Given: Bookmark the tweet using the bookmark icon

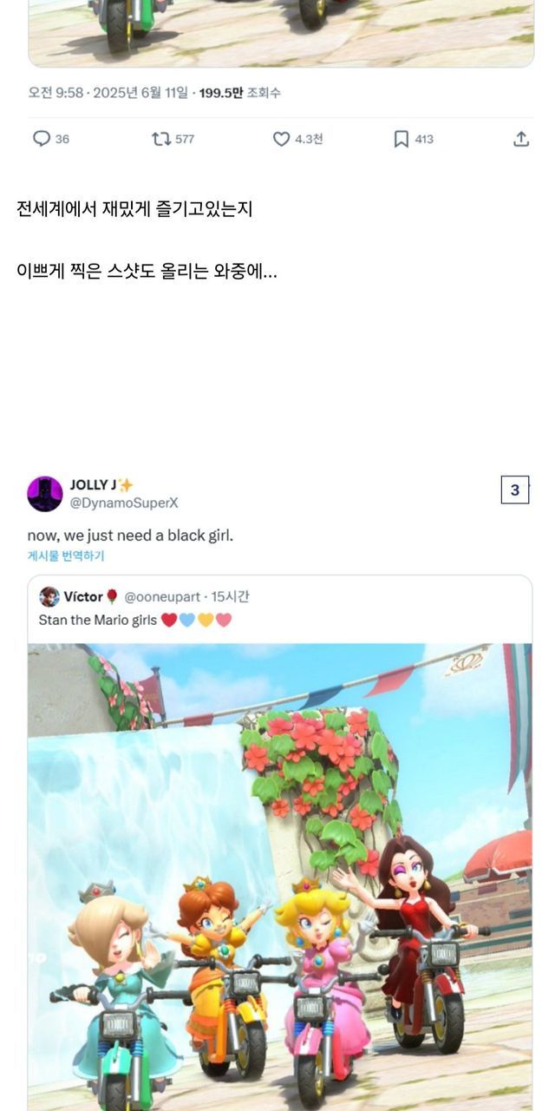Looking at the screenshot, I should [x=402, y=139].
